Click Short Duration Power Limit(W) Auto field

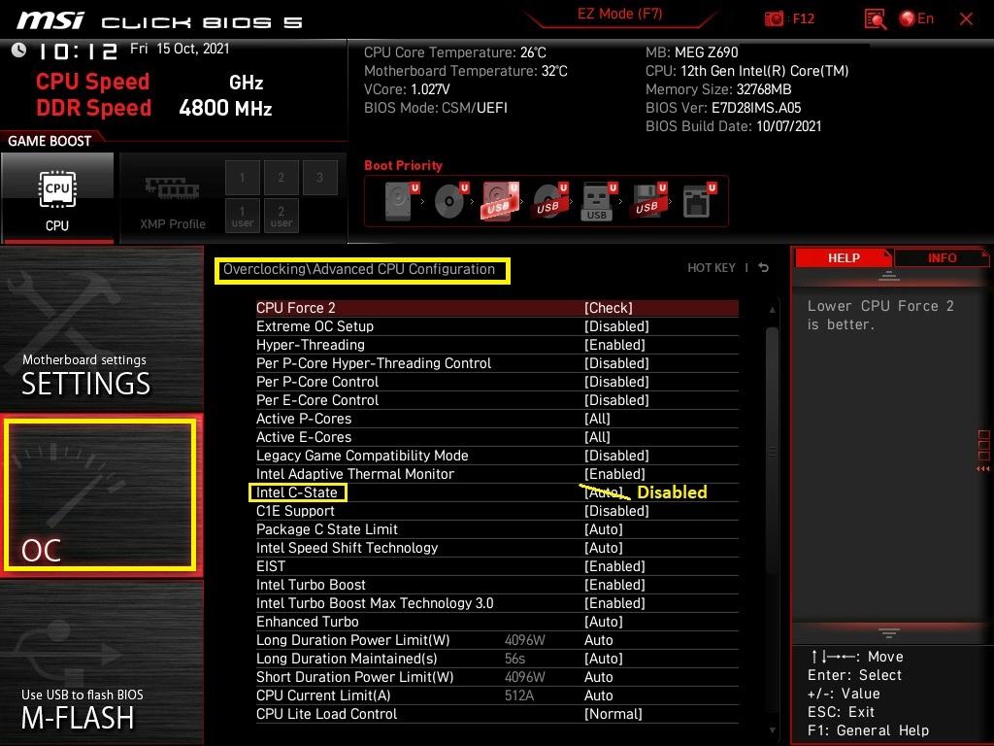click(x=598, y=676)
